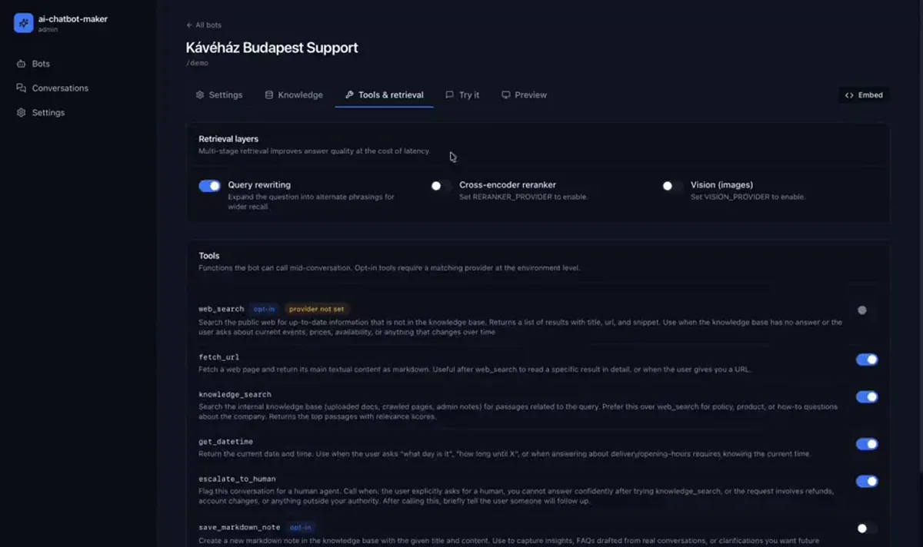The width and height of the screenshot is (923, 547).
Task: Click the Embed button
Action: [x=864, y=95]
